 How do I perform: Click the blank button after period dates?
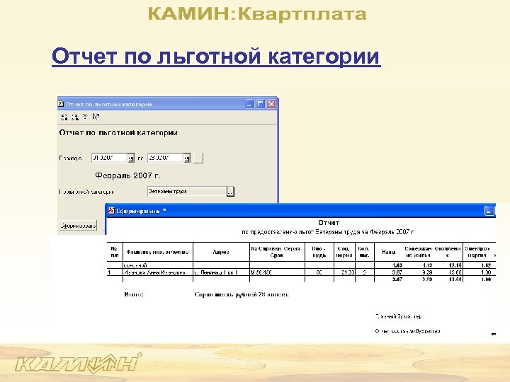coord(198,158)
